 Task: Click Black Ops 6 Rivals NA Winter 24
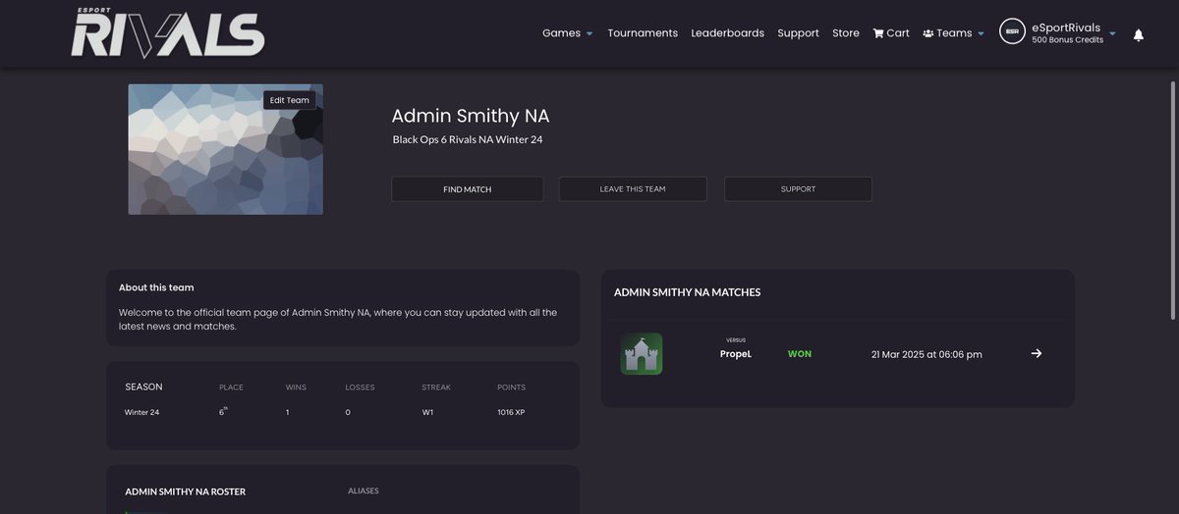click(468, 139)
